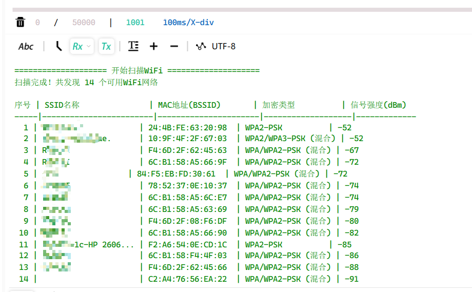Image resolution: width=472 pixels, height=292 pixels.
Task: Click the MAC地址(BSSID) column header
Action: [x=189, y=105]
